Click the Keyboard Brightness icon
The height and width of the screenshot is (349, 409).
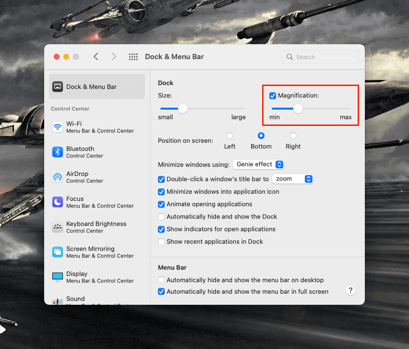(x=58, y=227)
